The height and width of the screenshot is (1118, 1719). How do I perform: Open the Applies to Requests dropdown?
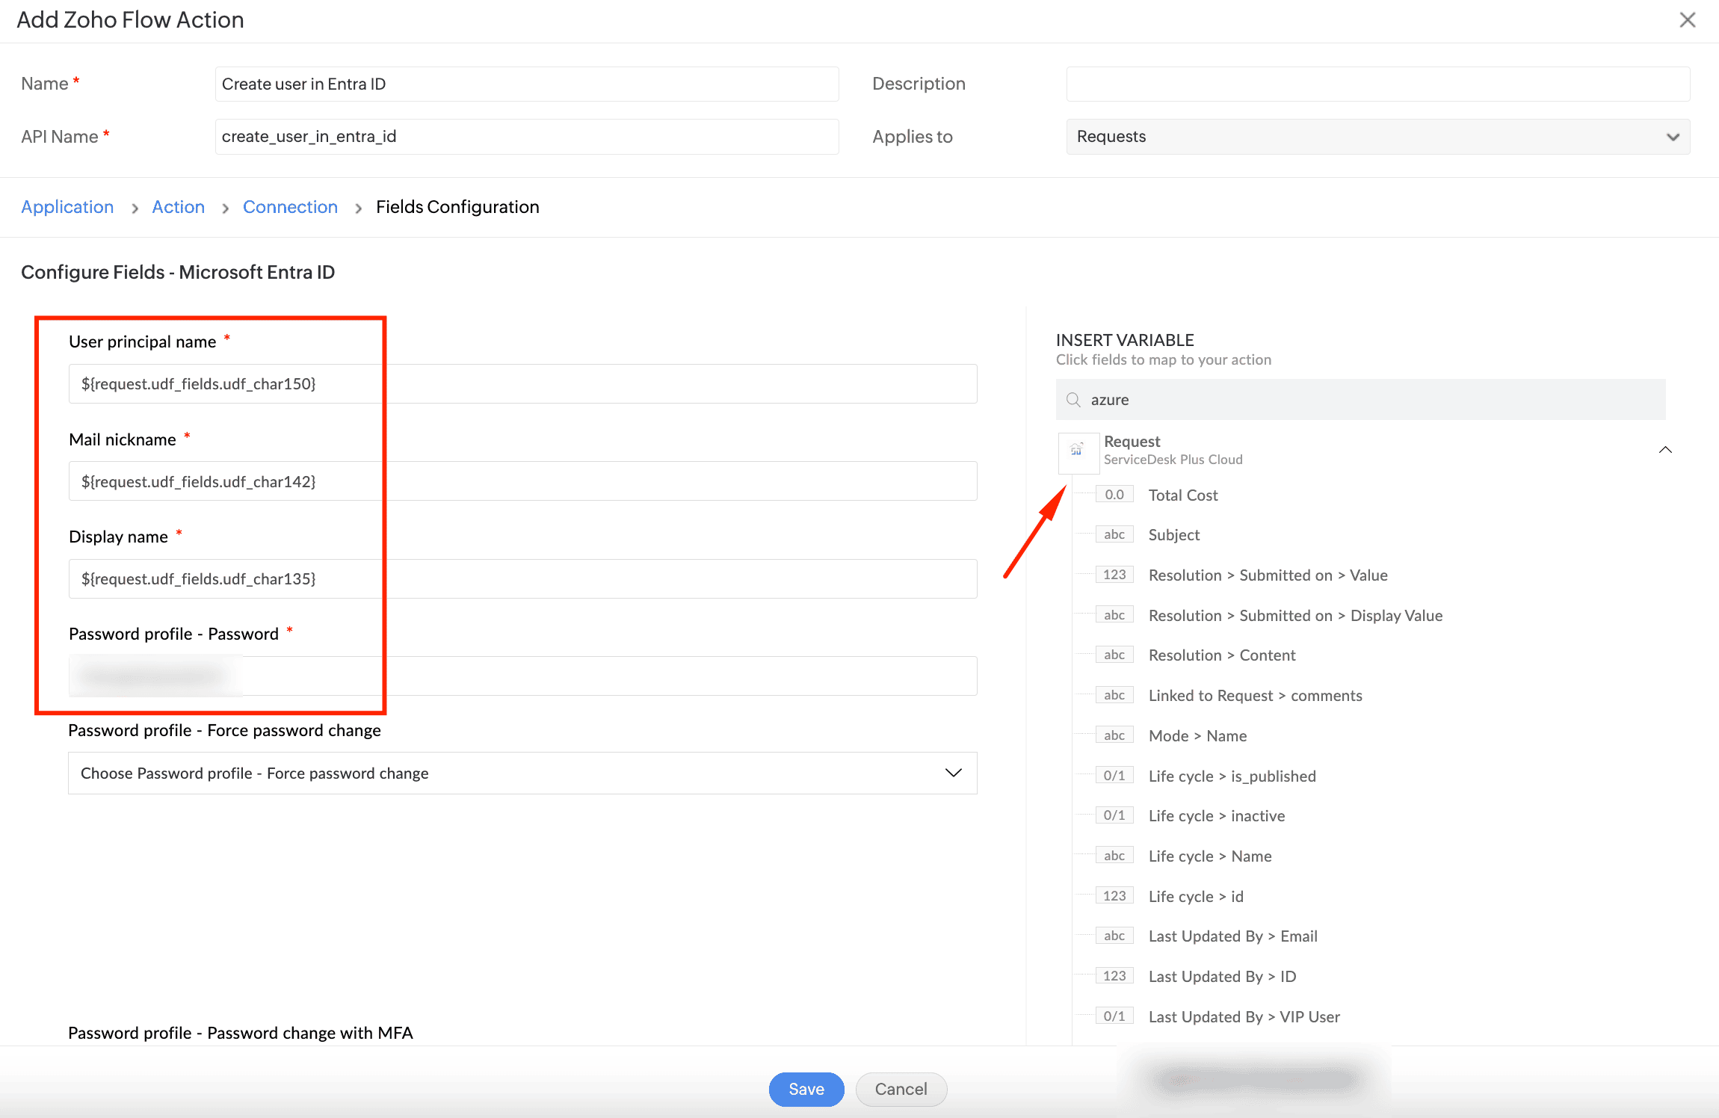1377,137
